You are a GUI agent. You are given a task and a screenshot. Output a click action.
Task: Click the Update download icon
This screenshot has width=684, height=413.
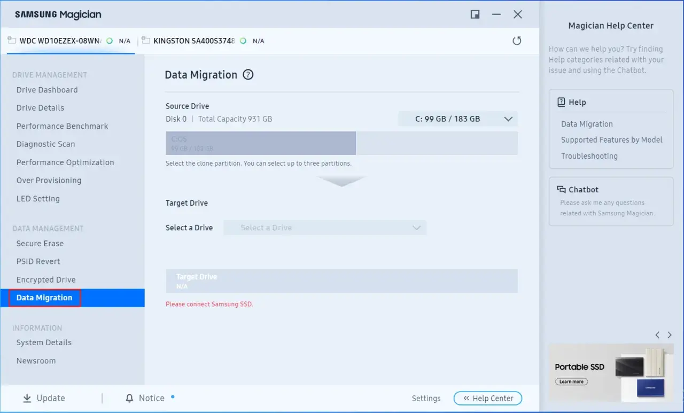tap(27, 398)
